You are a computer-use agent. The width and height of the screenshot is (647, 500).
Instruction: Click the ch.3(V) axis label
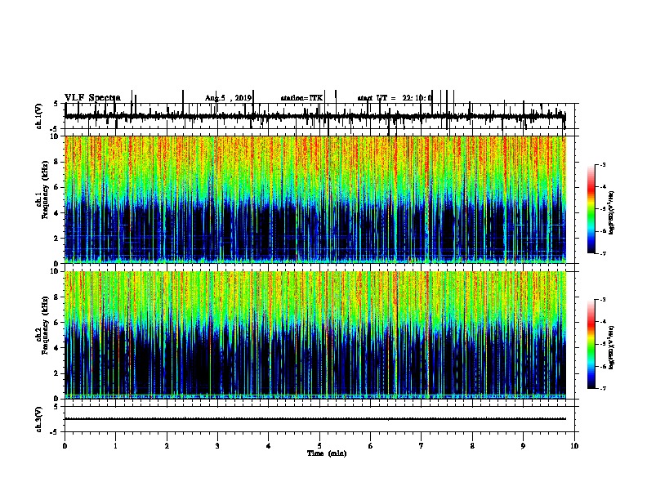point(39,419)
